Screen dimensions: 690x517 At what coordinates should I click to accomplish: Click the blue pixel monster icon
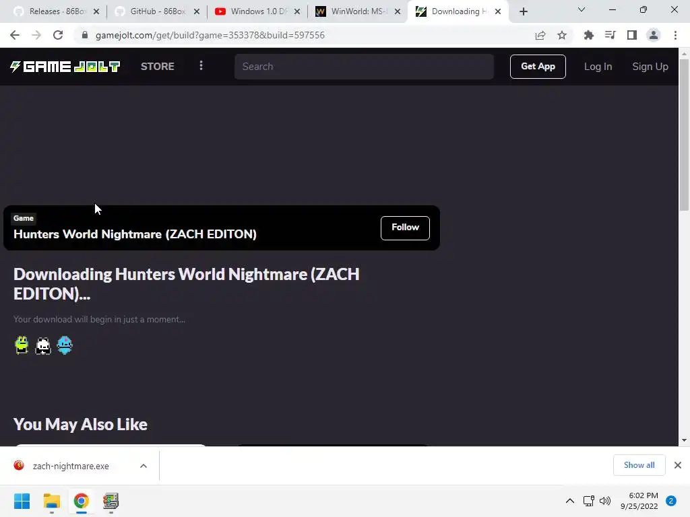coord(65,345)
